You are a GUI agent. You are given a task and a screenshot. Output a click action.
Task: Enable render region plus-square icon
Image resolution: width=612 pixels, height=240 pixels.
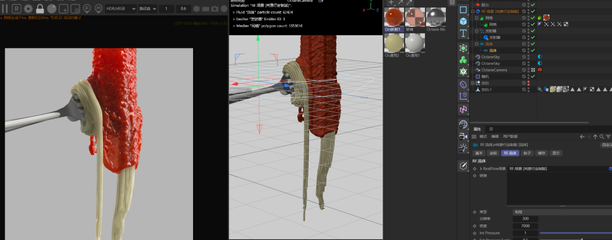point(63,8)
